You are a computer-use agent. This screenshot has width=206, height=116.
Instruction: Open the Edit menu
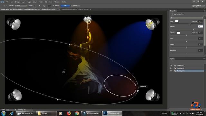pyautogui.click(x=12, y=2)
